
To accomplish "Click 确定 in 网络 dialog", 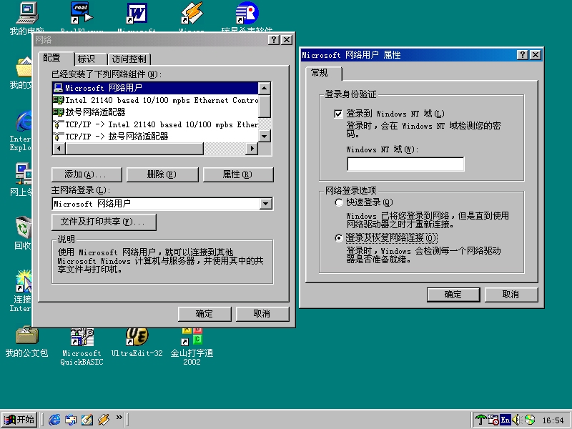I will 204,314.
